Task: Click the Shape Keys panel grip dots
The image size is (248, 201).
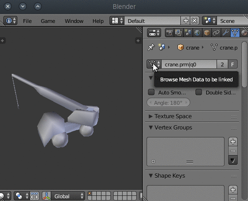Action: [x=234, y=176]
